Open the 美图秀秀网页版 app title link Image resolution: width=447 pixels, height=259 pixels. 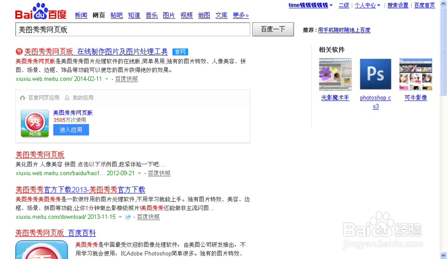pyautogui.click(x=73, y=113)
